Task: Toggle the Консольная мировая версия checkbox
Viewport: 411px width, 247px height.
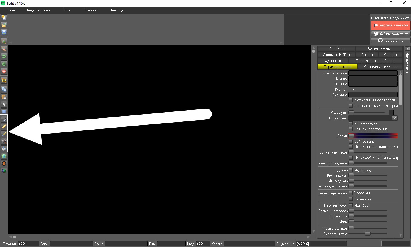Action: tap(351, 106)
